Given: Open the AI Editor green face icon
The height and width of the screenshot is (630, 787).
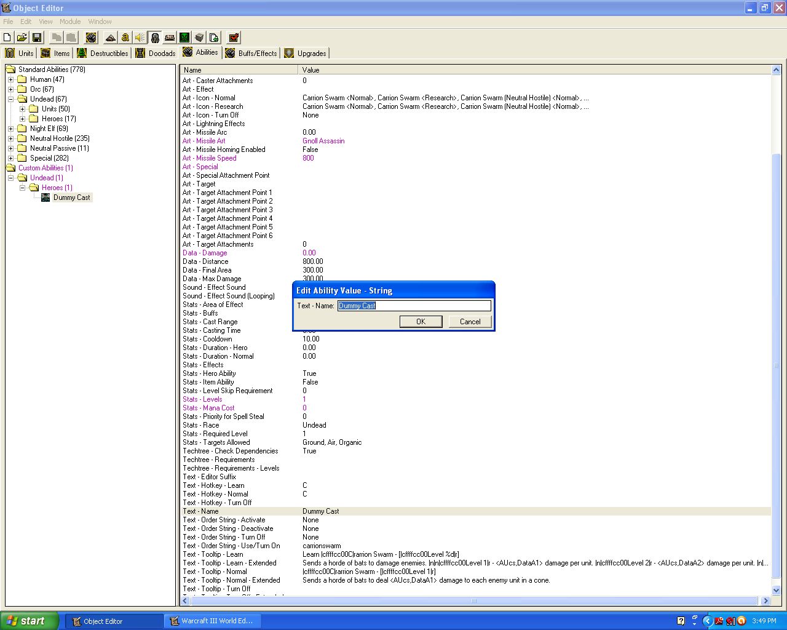Looking at the screenshot, I should tap(184, 38).
